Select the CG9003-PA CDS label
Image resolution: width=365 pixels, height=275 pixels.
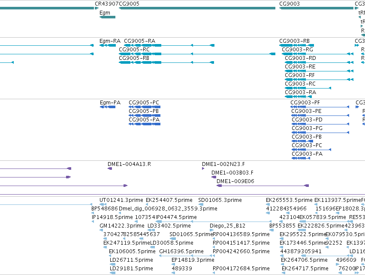click(x=307, y=154)
